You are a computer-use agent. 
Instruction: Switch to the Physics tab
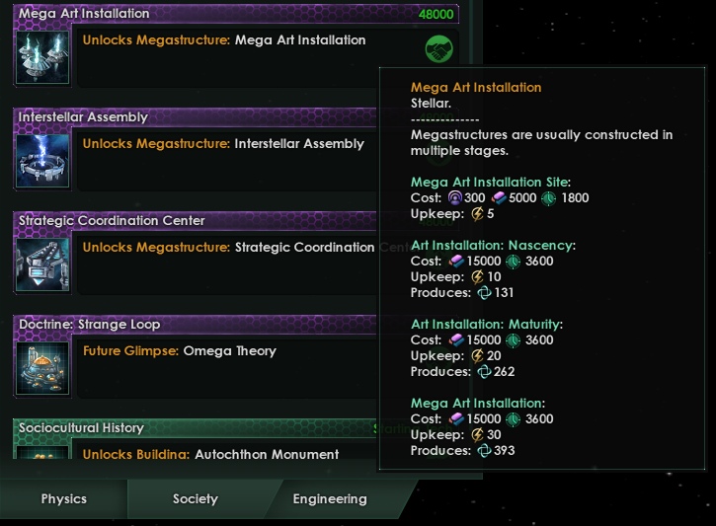coord(63,499)
